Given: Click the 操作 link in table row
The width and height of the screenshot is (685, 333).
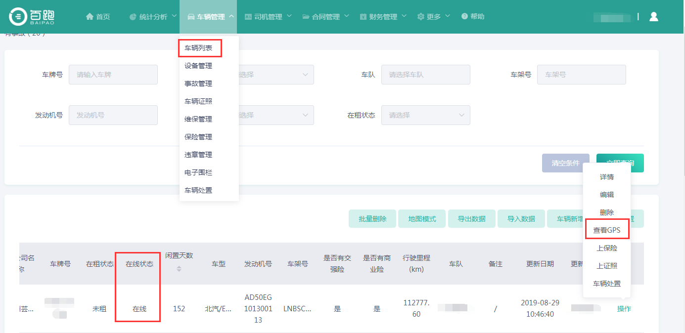Looking at the screenshot, I should coord(624,309).
